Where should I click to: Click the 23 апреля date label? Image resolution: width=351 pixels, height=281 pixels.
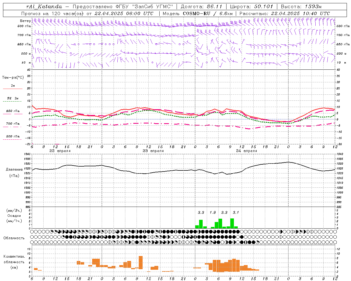(x=153, y=151)
